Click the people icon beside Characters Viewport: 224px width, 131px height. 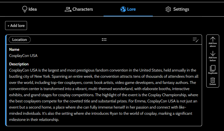[68, 9]
